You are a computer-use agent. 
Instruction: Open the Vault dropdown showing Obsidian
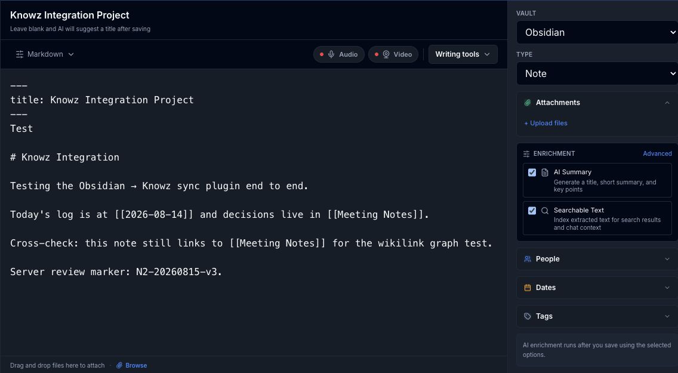(x=597, y=32)
